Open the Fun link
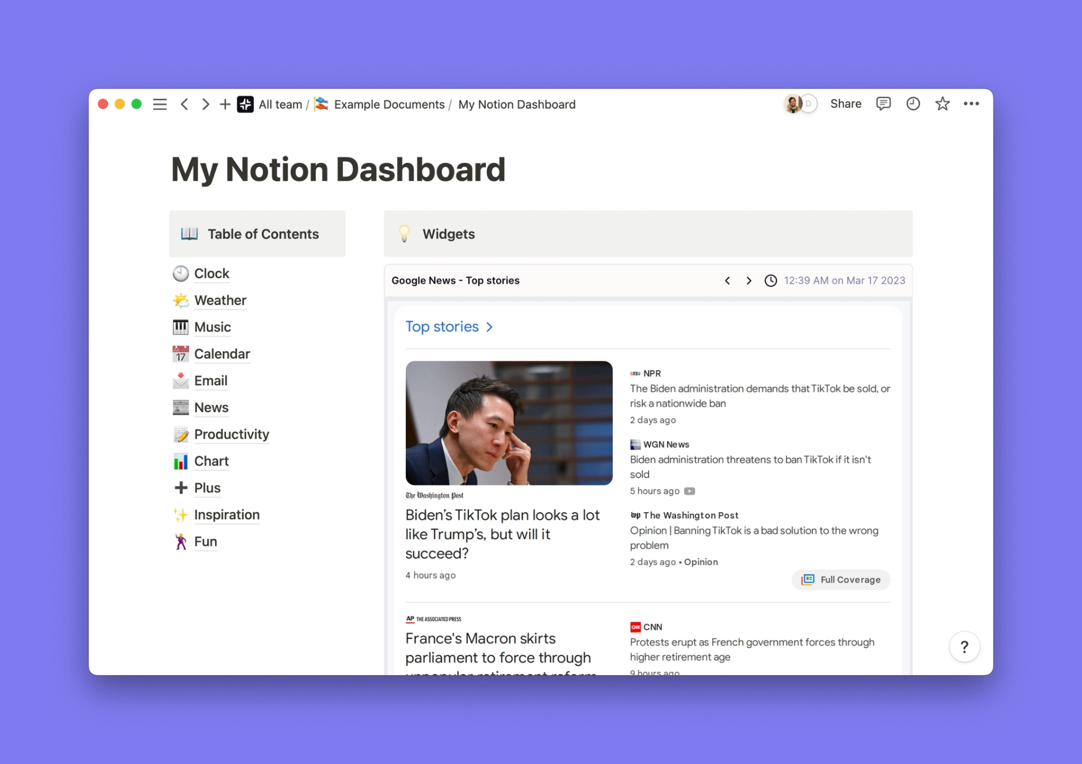The width and height of the screenshot is (1082, 764). (x=205, y=542)
